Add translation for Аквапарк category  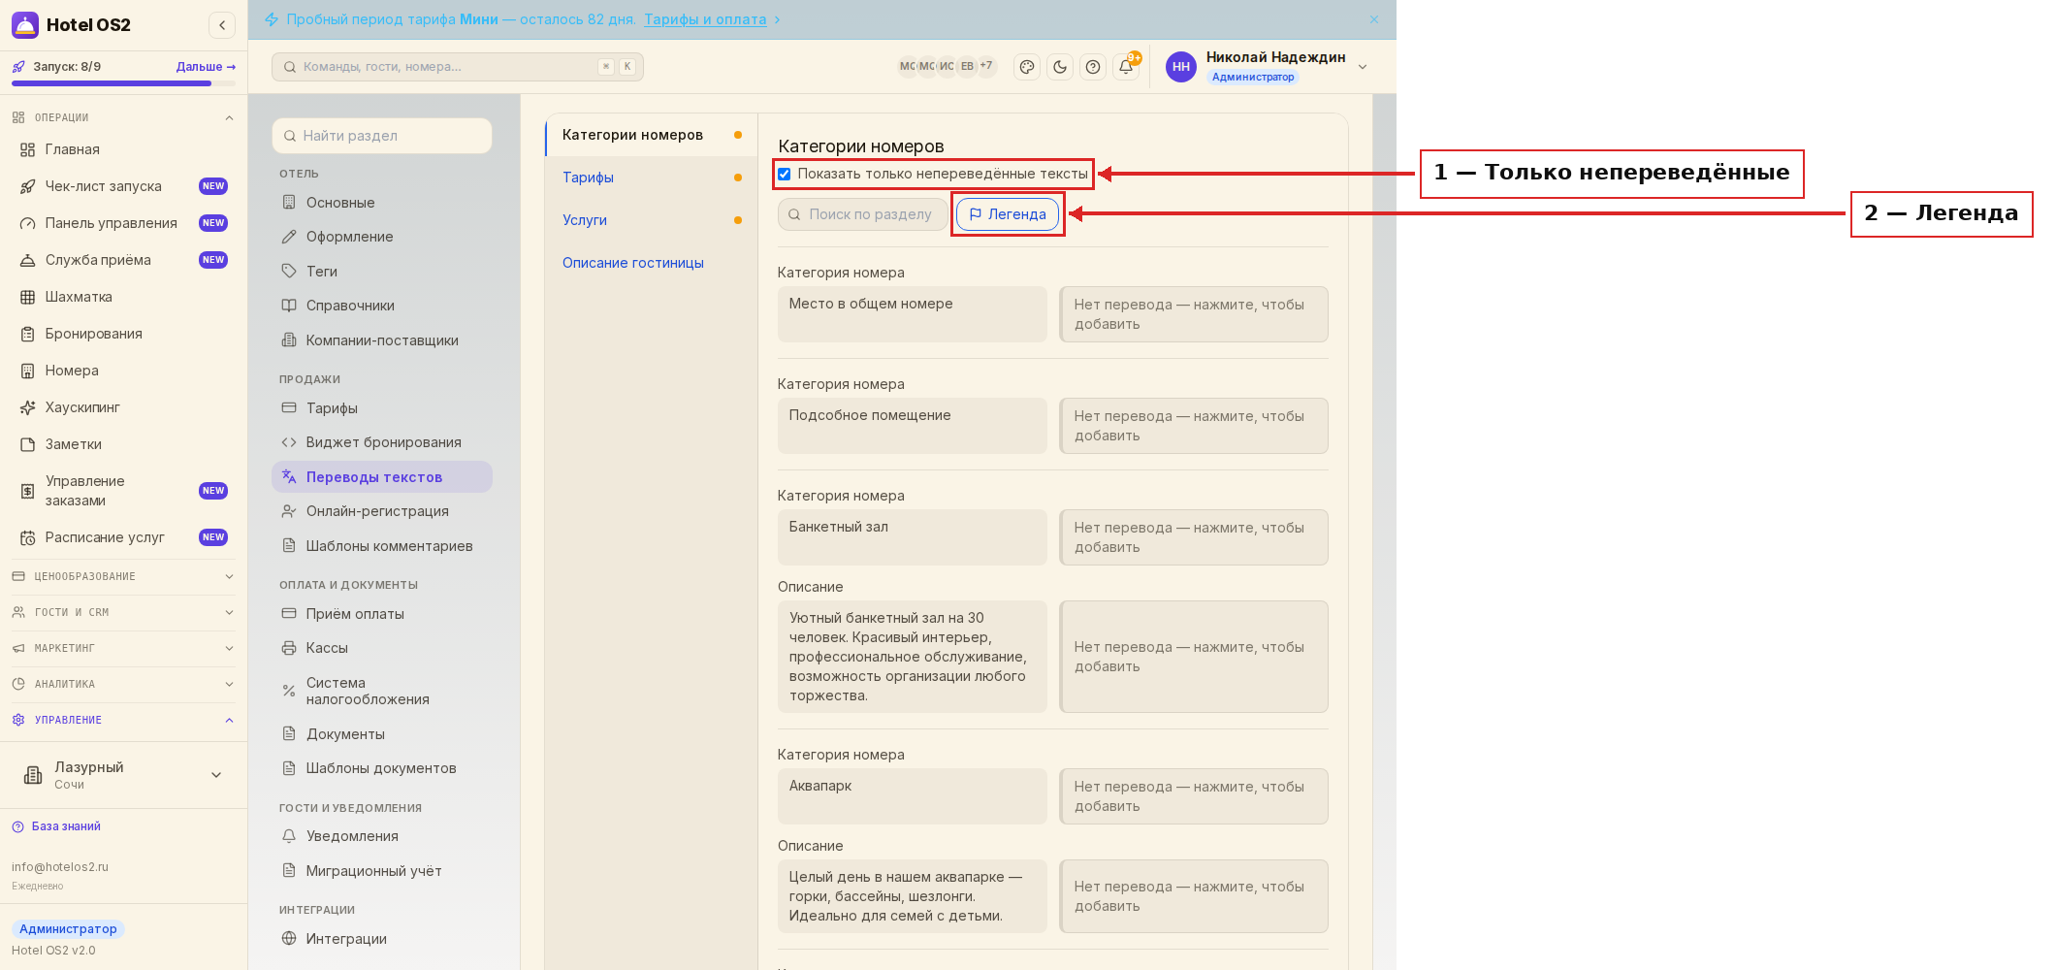click(x=1194, y=796)
